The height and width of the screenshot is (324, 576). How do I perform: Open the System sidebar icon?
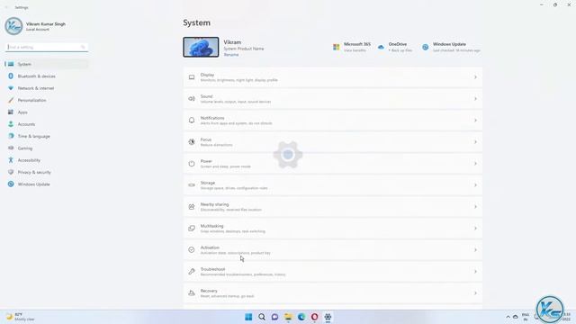[11, 64]
